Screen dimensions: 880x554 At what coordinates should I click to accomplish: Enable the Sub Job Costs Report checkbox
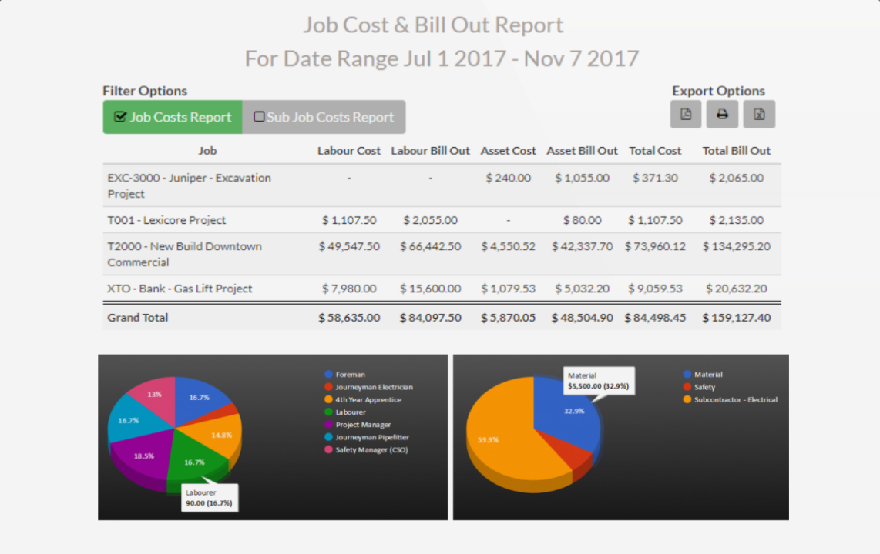tap(260, 117)
